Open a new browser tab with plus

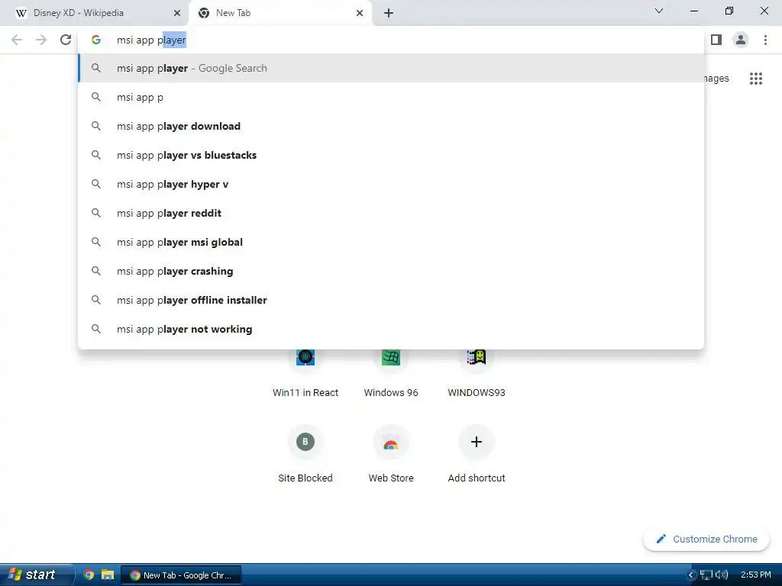(x=389, y=13)
